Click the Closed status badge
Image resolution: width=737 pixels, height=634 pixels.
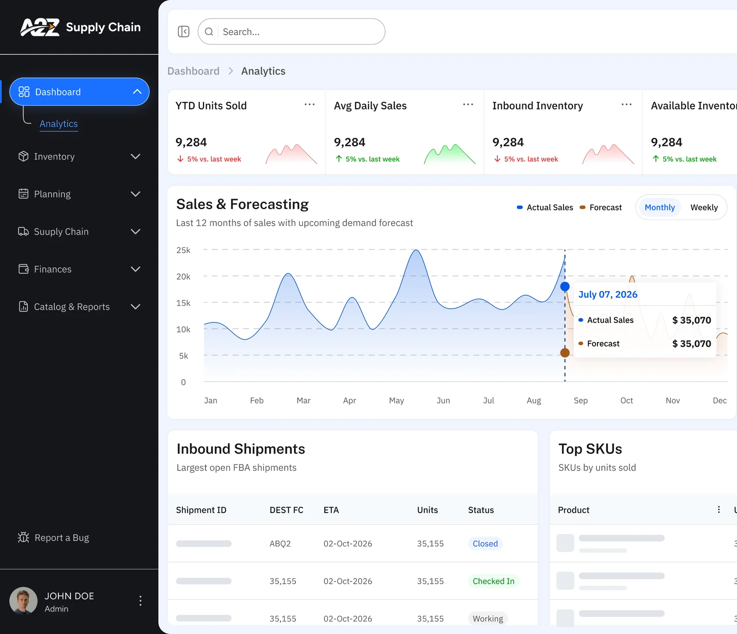point(485,544)
